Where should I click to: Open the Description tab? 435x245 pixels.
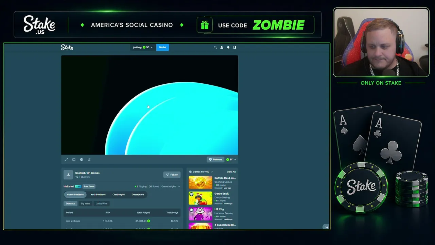coord(138,195)
